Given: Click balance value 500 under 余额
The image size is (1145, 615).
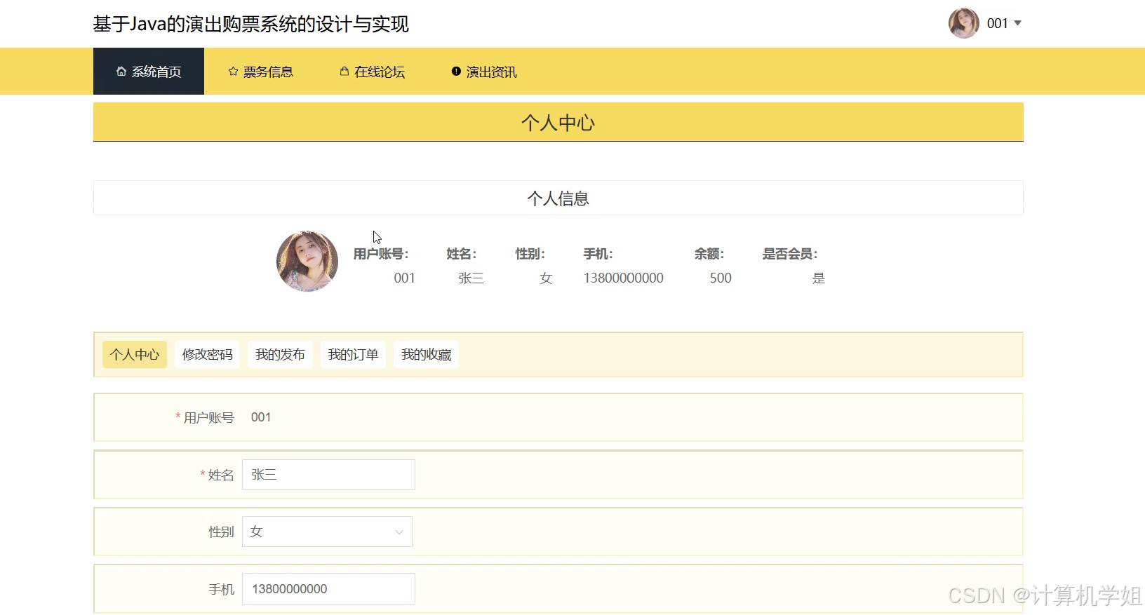Looking at the screenshot, I should coord(721,278).
